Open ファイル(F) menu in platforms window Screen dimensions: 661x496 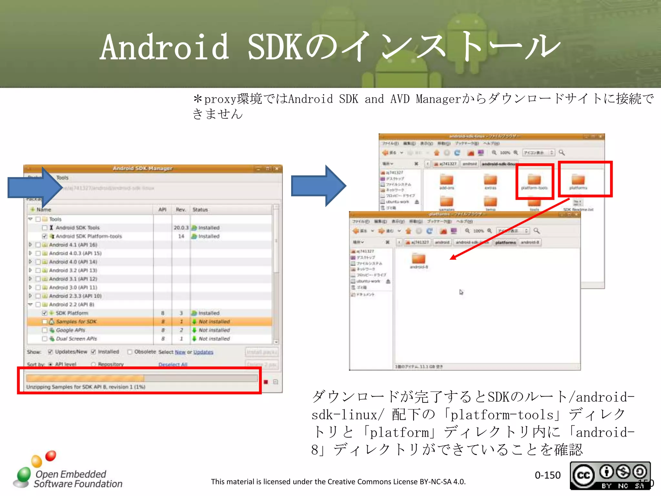(361, 222)
